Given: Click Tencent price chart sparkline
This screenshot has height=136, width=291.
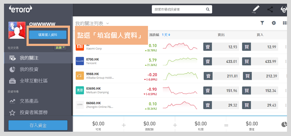Looking at the screenshot, I should click(x=180, y=61).
